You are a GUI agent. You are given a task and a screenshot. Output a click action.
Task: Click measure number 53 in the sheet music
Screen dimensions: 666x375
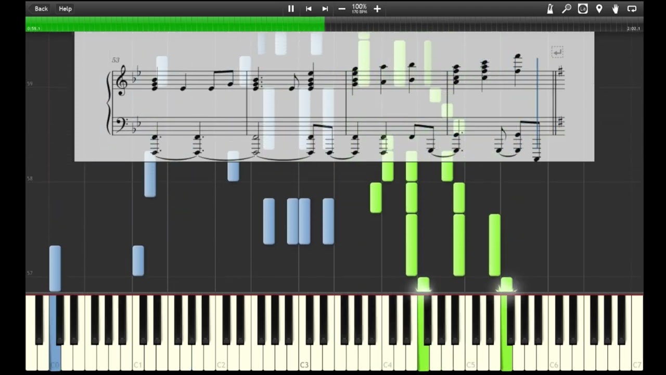click(116, 60)
